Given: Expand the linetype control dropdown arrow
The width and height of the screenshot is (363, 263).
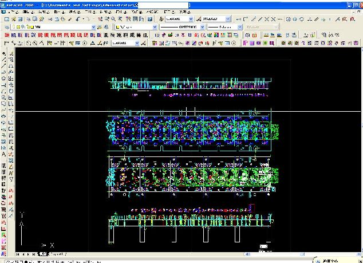Looking at the screenshot, I should tap(202, 27).
